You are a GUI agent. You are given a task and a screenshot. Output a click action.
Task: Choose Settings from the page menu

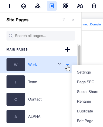(x=84, y=72)
